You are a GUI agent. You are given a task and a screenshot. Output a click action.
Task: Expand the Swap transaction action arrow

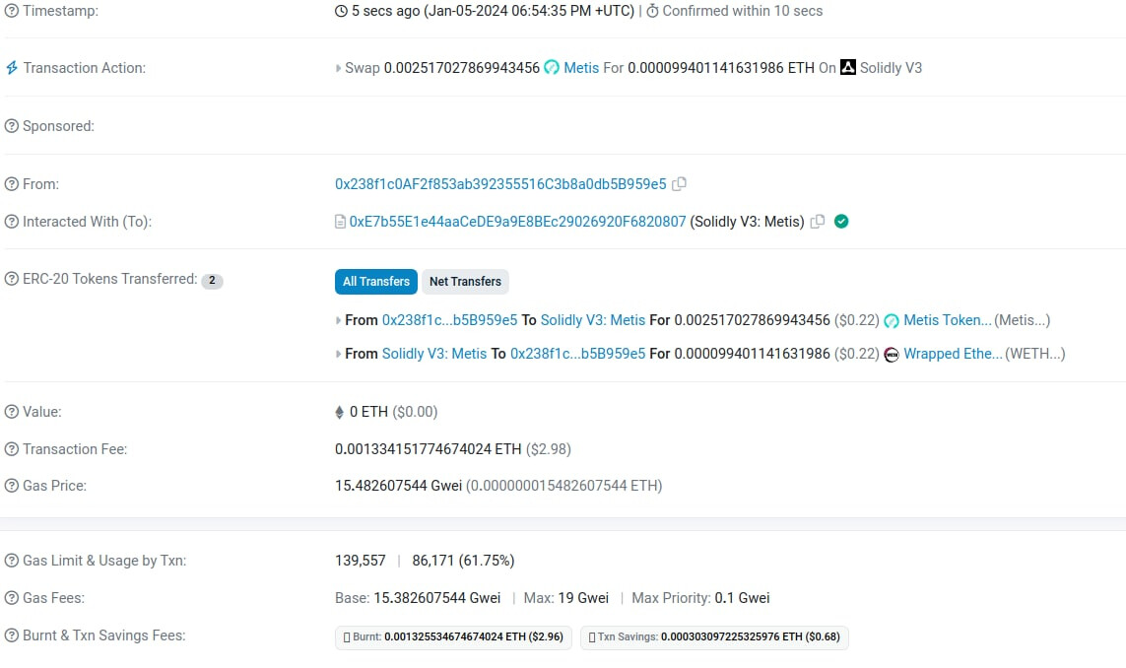[339, 69]
